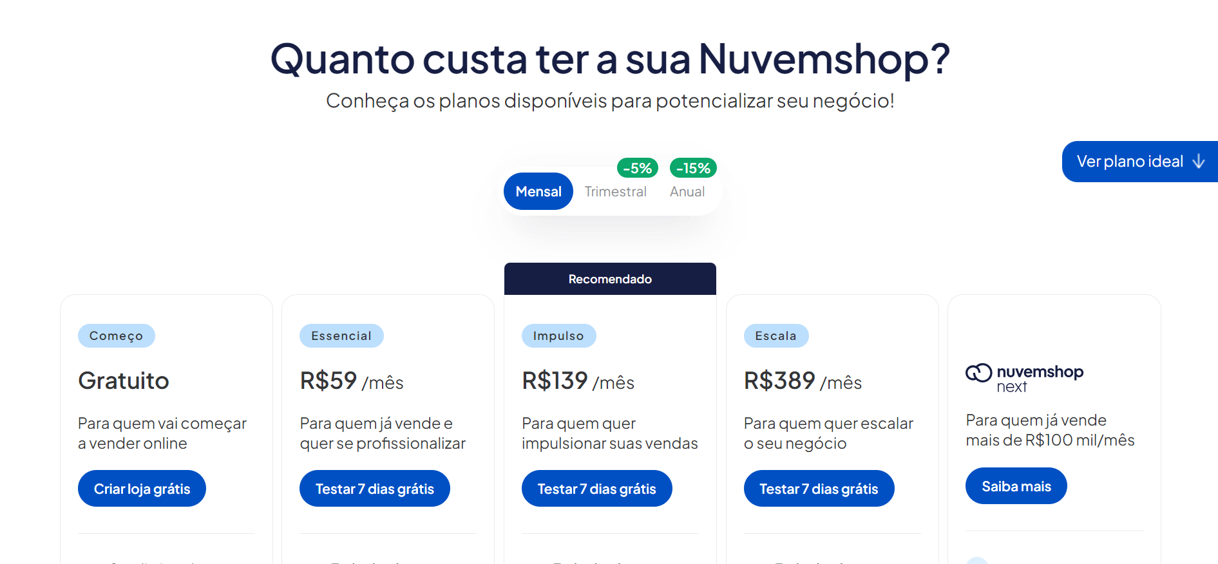The width and height of the screenshot is (1218, 564).
Task: Select the Impulso plan badge
Action: pos(558,335)
